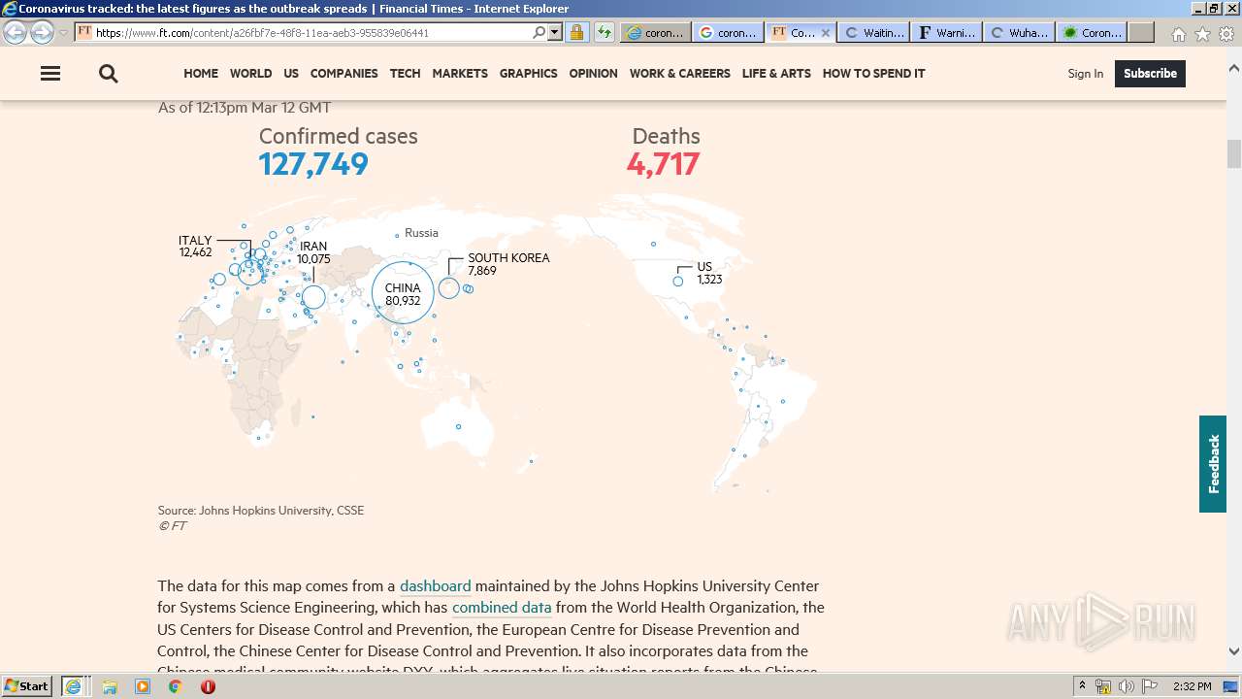Open the WORLD section

250,74
